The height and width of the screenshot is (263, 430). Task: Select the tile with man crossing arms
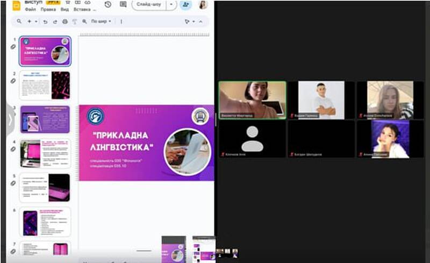tap(321, 100)
